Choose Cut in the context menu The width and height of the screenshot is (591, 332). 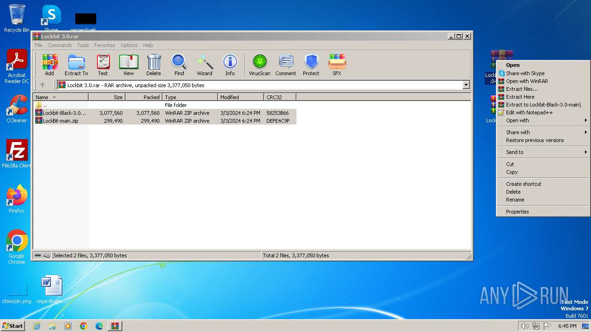point(543,164)
